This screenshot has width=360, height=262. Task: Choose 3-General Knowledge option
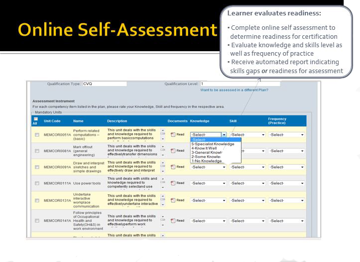(216, 153)
